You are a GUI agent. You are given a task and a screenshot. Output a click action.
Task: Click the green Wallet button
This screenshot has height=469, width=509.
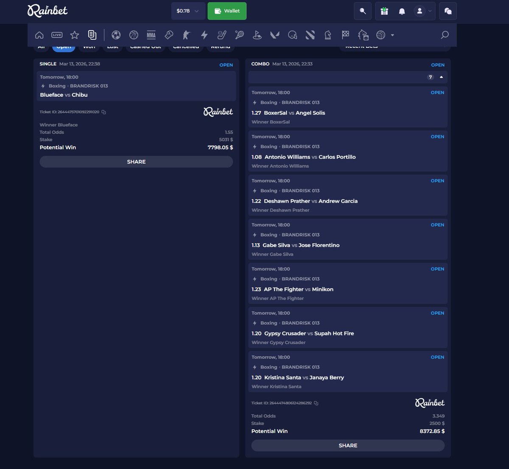coord(227,11)
